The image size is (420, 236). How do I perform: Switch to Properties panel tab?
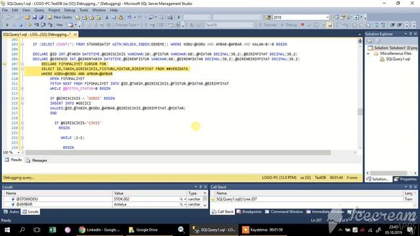[406, 179]
